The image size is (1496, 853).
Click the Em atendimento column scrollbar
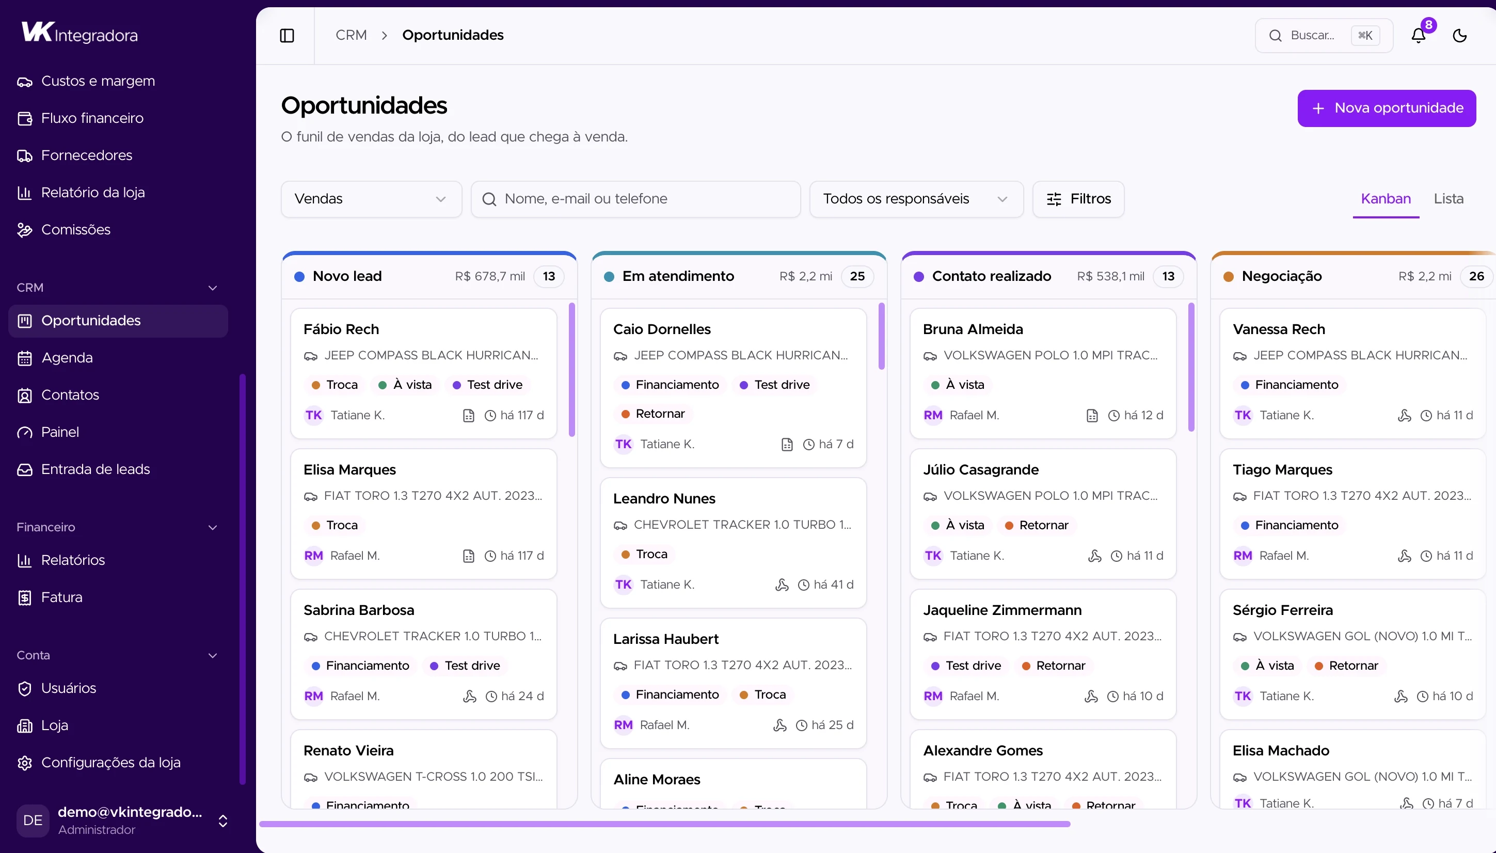tap(881, 336)
